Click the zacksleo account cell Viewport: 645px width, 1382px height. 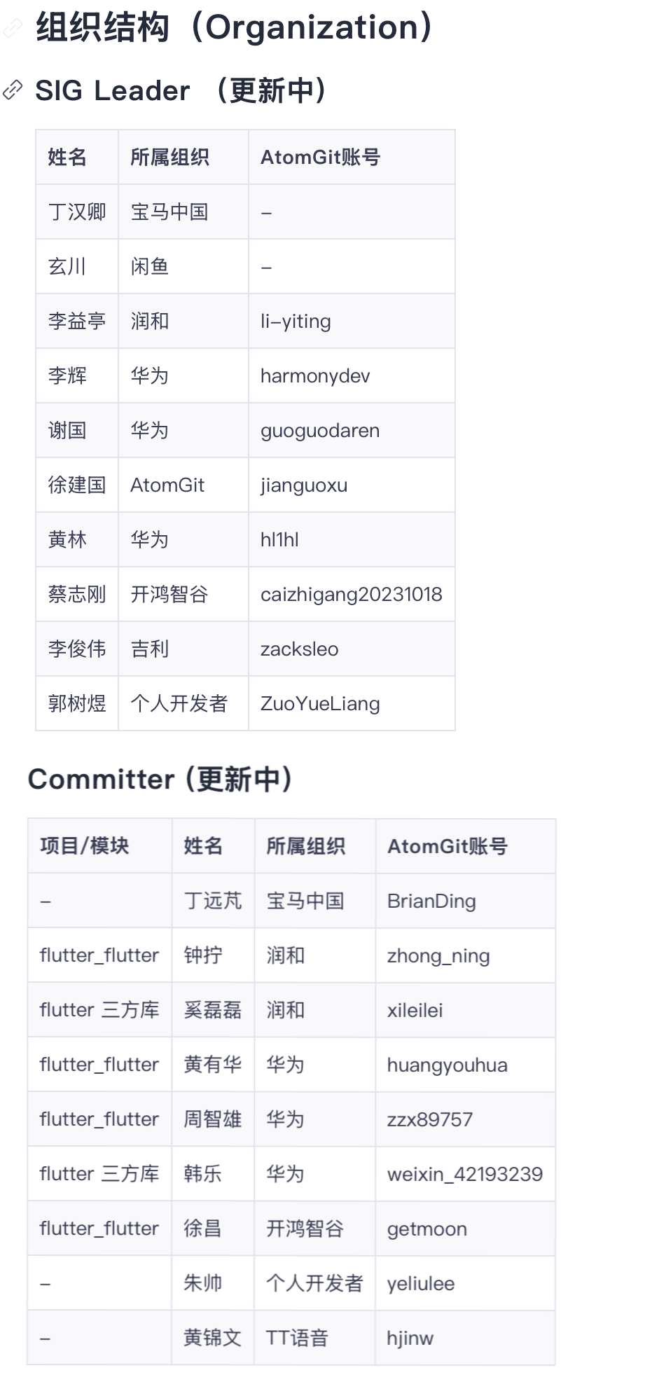pyautogui.click(x=299, y=649)
